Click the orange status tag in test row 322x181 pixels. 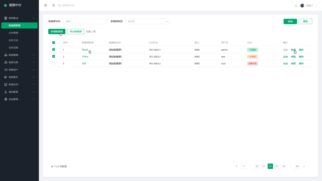point(252,57)
